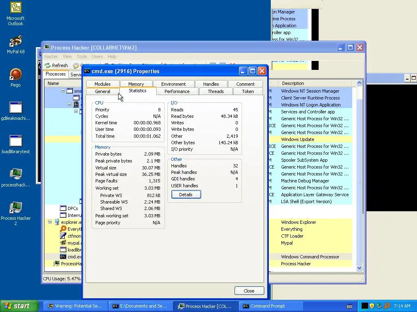Click the Close button in Properties dialog
417x312 pixels.
(x=249, y=291)
